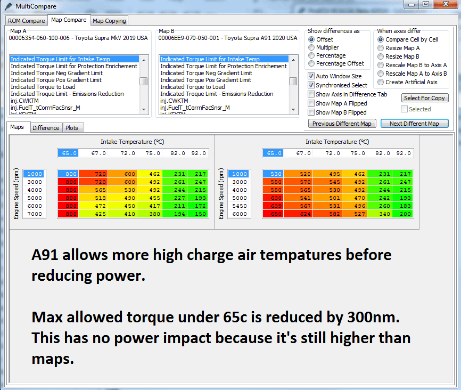
Task: Close the MultiCompare window
Action: [446, 4]
